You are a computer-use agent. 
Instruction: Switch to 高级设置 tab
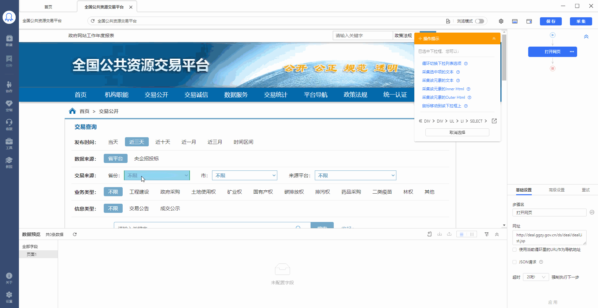[x=557, y=190]
